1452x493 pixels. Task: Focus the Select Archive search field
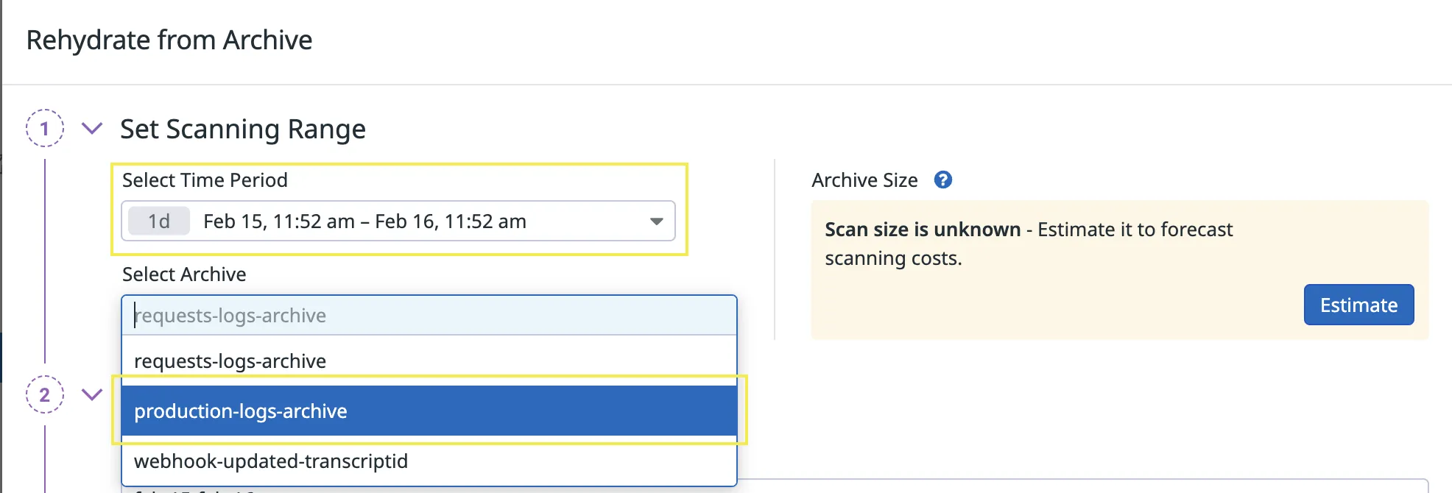click(429, 316)
